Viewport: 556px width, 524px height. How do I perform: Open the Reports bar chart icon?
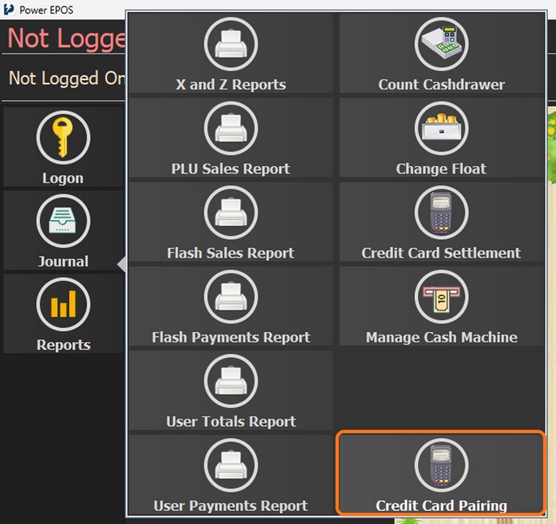point(63,304)
